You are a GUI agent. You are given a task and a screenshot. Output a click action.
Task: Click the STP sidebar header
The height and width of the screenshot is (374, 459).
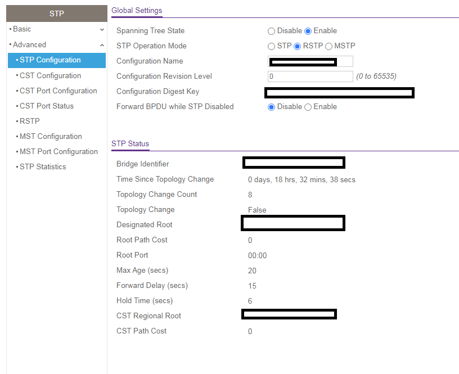click(x=56, y=13)
